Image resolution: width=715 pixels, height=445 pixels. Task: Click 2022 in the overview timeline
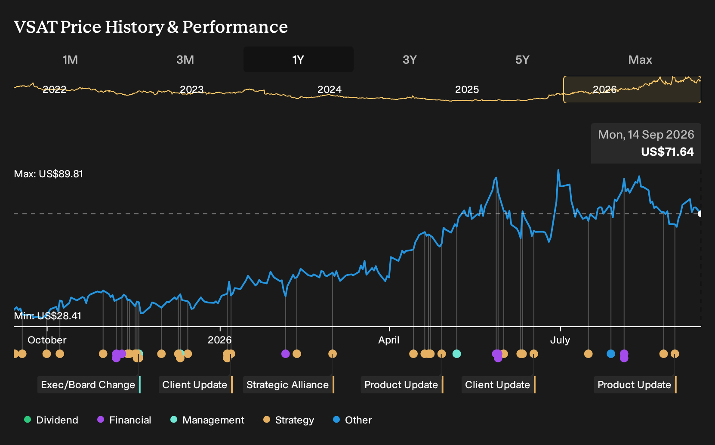(x=55, y=90)
